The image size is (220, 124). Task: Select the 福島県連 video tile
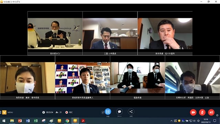(137, 77)
